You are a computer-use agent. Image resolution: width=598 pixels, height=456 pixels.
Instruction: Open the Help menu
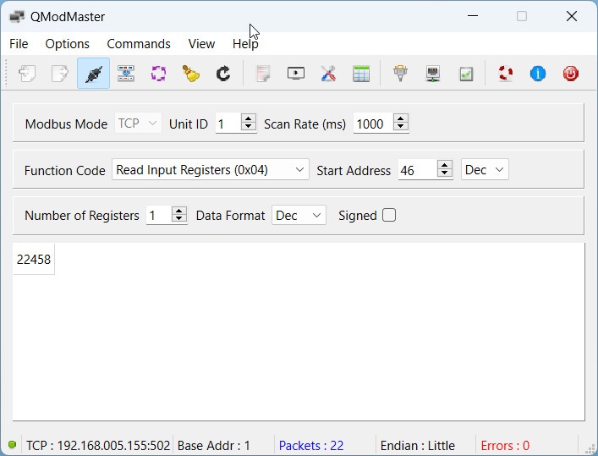pyautogui.click(x=245, y=44)
